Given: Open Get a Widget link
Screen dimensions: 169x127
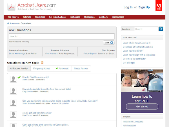Looking at the screenshot, I should click(x=129, y=63).
